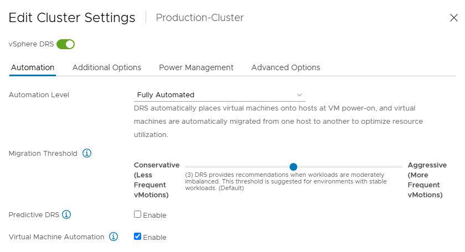Click the Predictive DRS Enable label

click(154, 216)
